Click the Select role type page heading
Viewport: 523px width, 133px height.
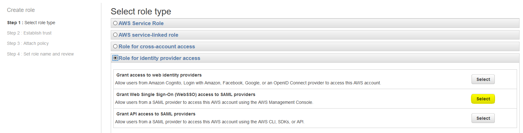coord(141,12)
